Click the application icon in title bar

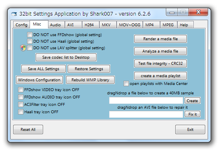[14, 14]
